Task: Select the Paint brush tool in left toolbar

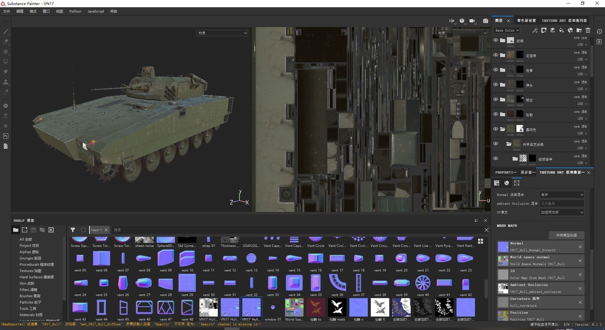Action: (6, 31)
